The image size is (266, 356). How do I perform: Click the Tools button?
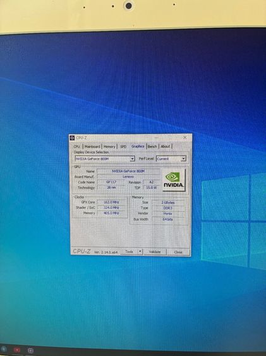tap(130, 251)
